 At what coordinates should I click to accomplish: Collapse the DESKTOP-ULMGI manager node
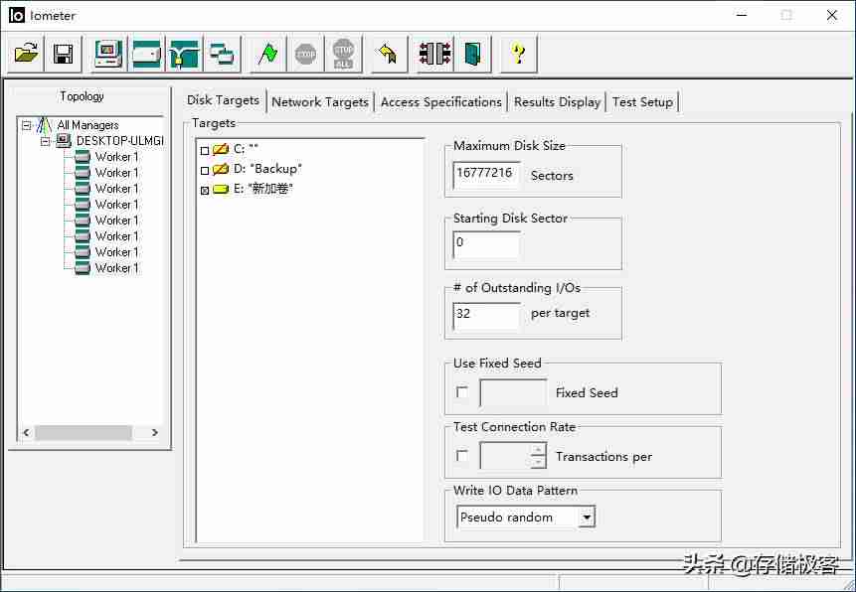pyautogui.click(x=46, y=142)
